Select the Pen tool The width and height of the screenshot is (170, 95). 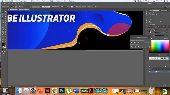click(3, 16)
